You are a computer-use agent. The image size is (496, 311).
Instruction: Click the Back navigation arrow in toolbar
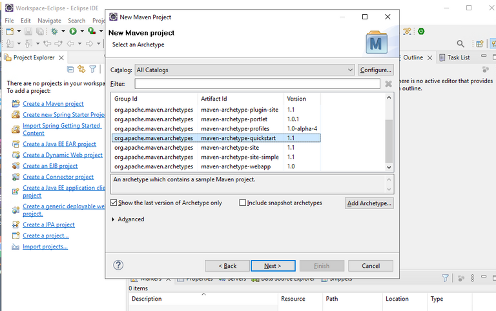(x=70, y=43)
